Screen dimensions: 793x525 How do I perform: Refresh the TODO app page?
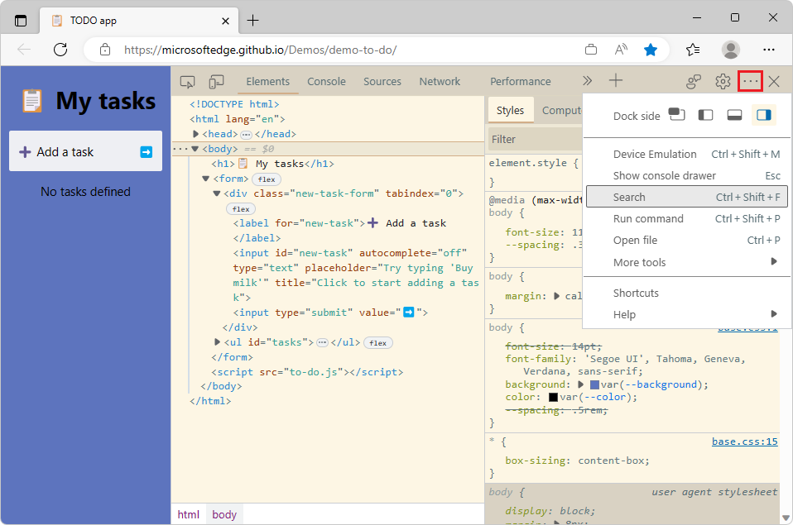pos(60,50)
